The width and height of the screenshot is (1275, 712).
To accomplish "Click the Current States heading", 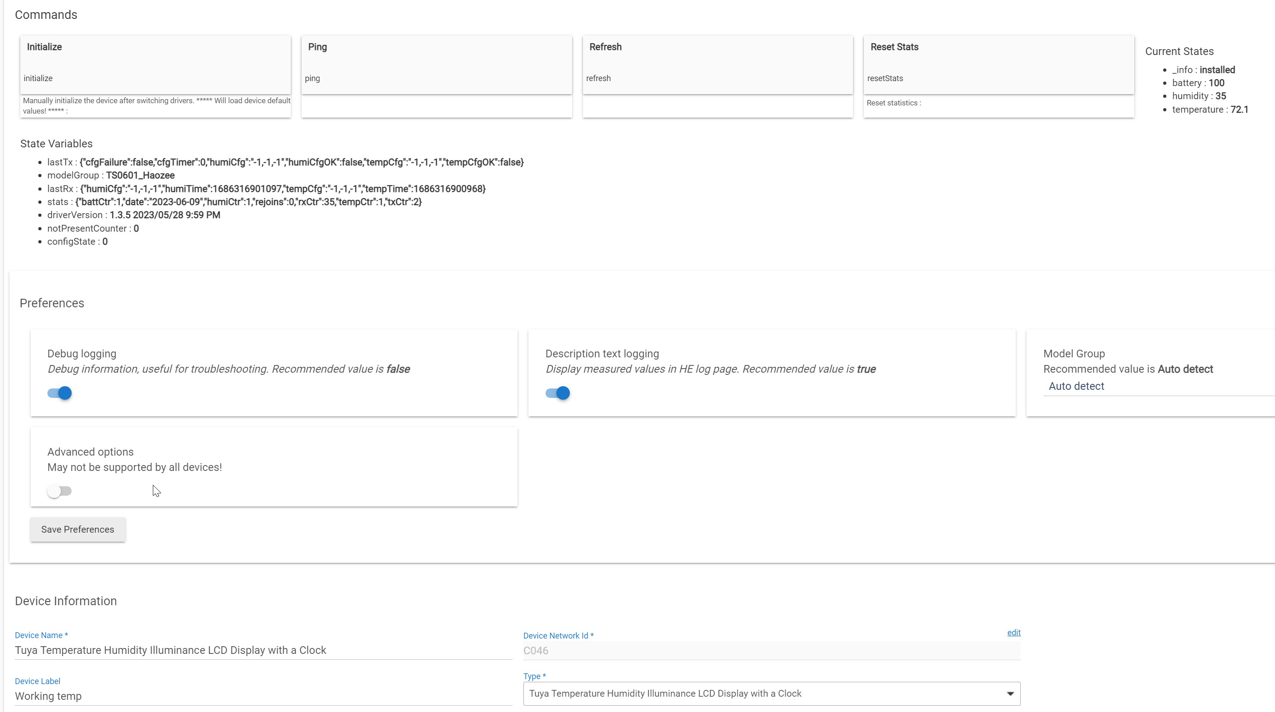I will pyautogui.click(x=1179, y=51).
